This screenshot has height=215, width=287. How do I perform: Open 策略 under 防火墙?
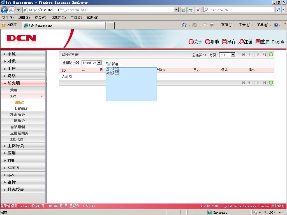coord(14,90)
